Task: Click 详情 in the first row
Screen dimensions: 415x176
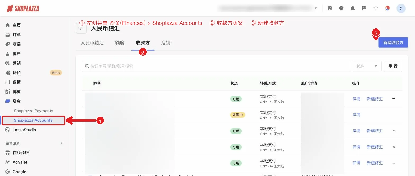Action: point(356,99)
